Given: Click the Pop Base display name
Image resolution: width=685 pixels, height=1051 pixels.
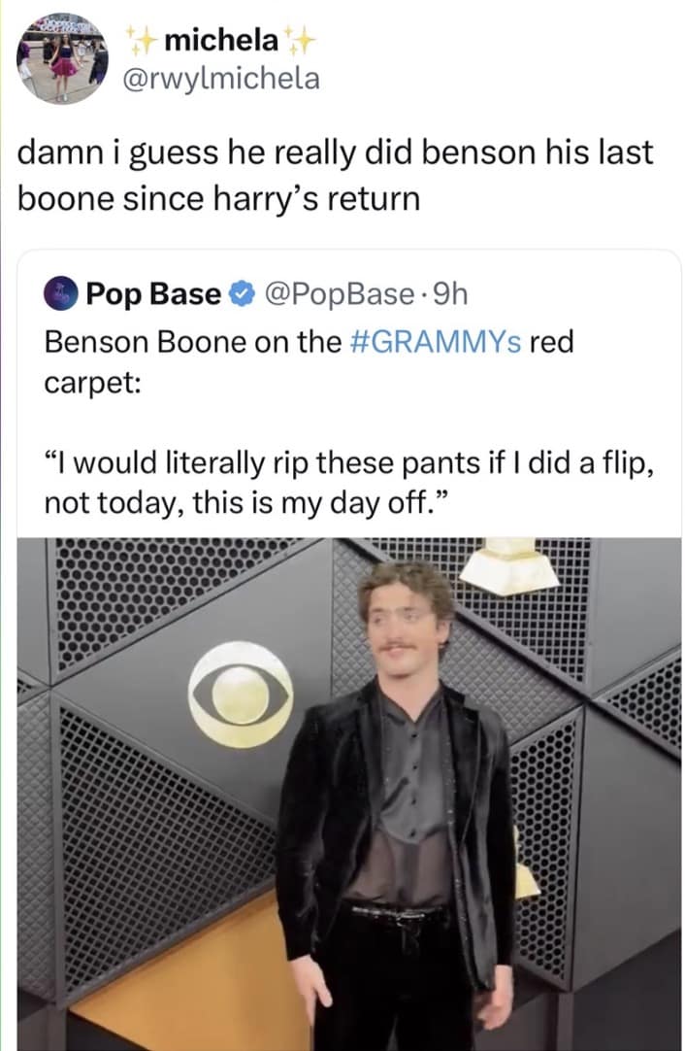Looking at the screenshot, I should (153, 293).
